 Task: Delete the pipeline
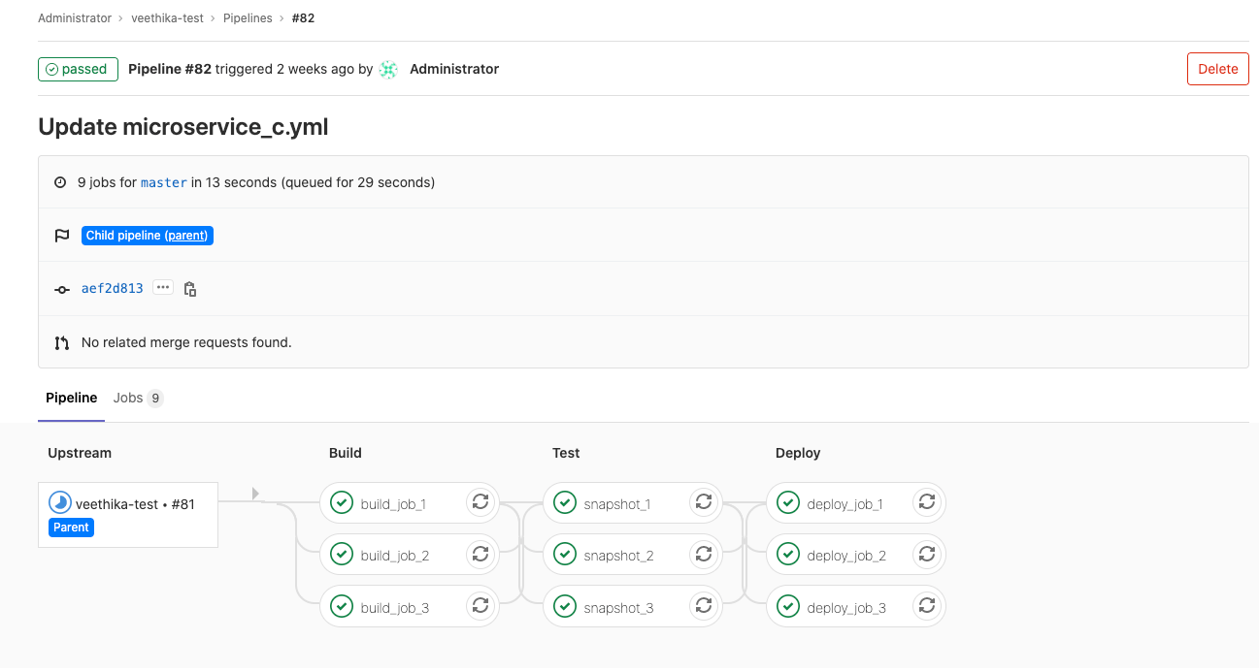1217,69
